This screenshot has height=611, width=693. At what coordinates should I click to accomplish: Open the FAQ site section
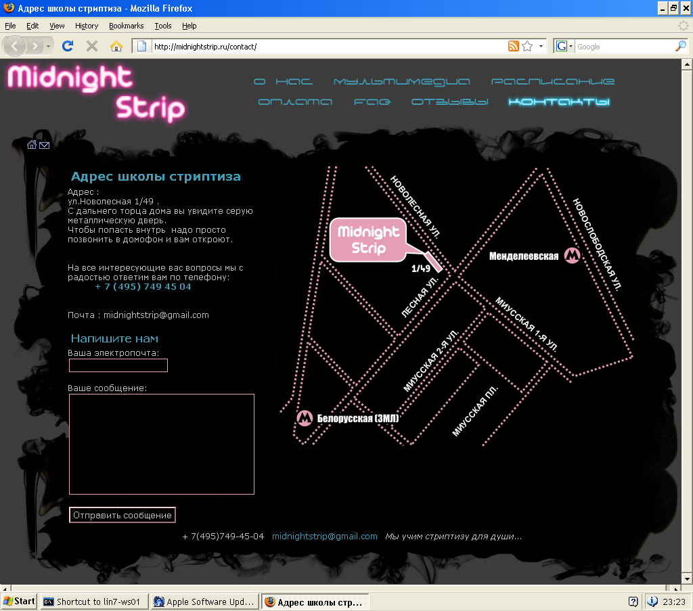click(x=372, y=101)
